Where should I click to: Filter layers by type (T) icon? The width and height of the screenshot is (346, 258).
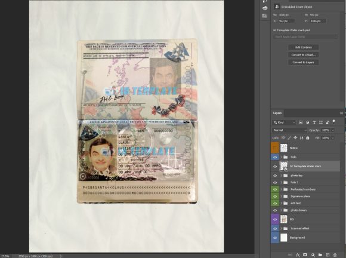[x=314, y=122]
